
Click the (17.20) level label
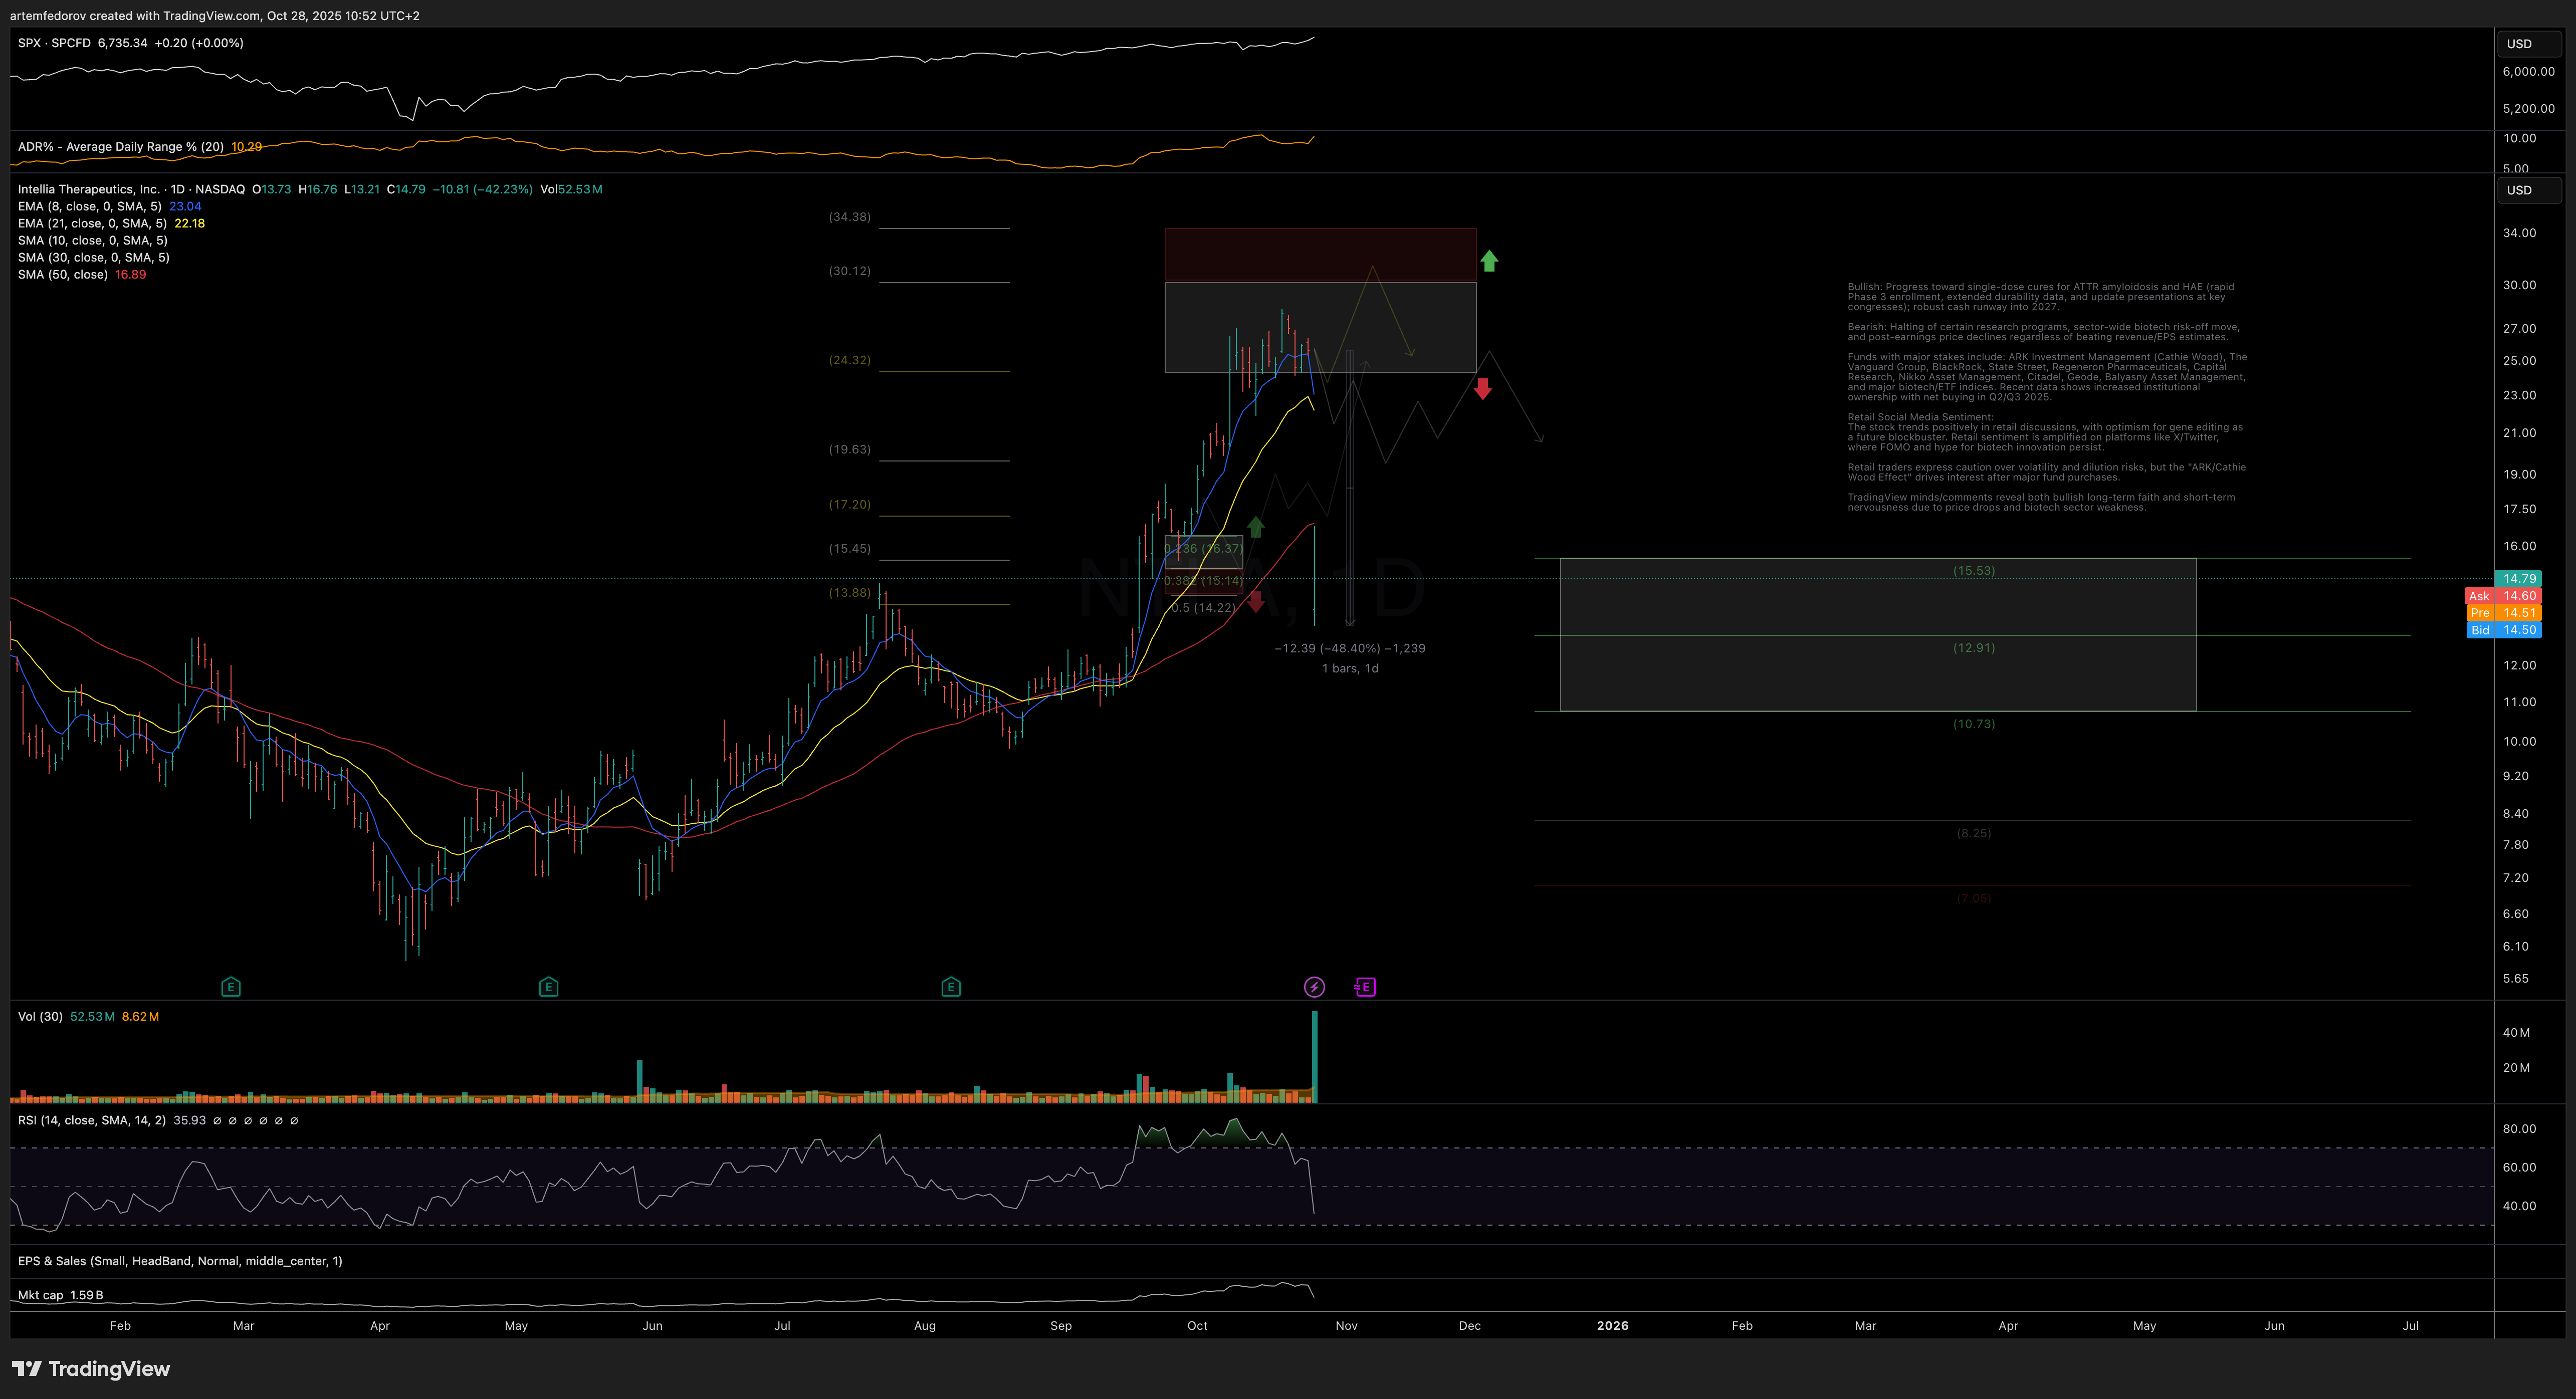pyautogui.click(x=849, y=504)
